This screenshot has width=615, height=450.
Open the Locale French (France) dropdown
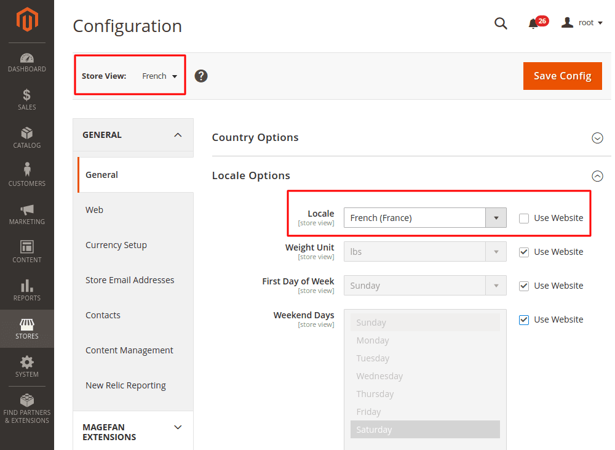424,218
